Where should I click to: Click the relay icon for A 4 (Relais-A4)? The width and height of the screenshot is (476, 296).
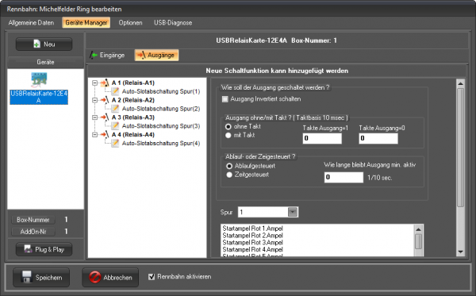point(105,134)
